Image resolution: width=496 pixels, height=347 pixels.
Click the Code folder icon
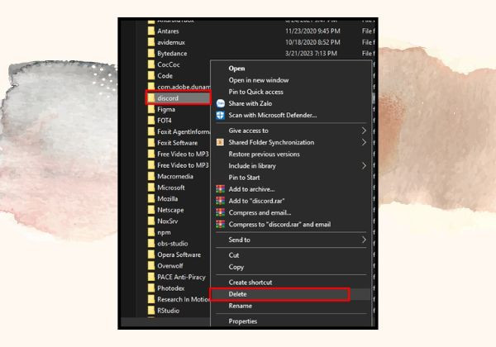pyautogui.click(x=151, y=75)
